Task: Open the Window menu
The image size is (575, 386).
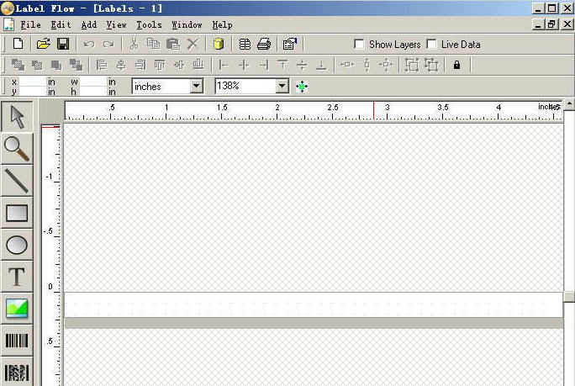Action: [x=187, y=25]
